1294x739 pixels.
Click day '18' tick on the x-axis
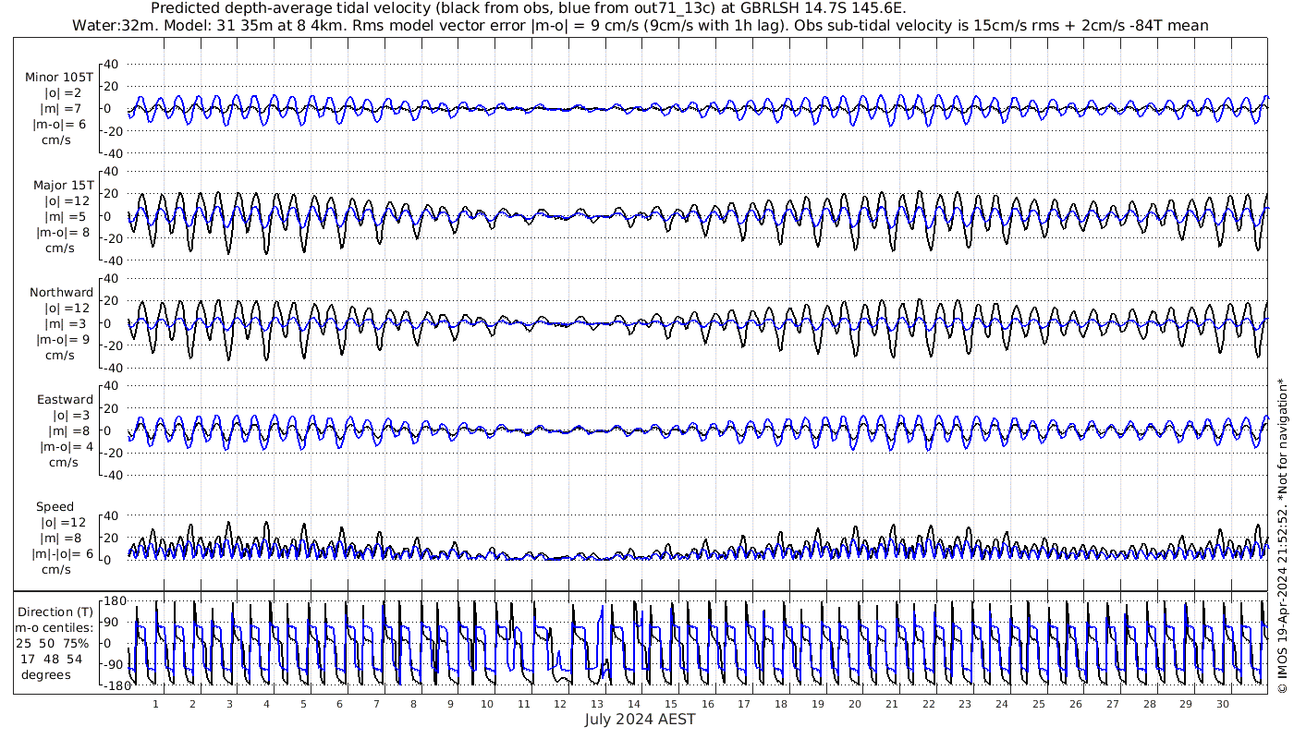(781, 704)
